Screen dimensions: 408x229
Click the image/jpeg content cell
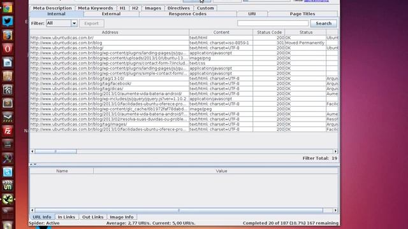(x=221, y=109)
